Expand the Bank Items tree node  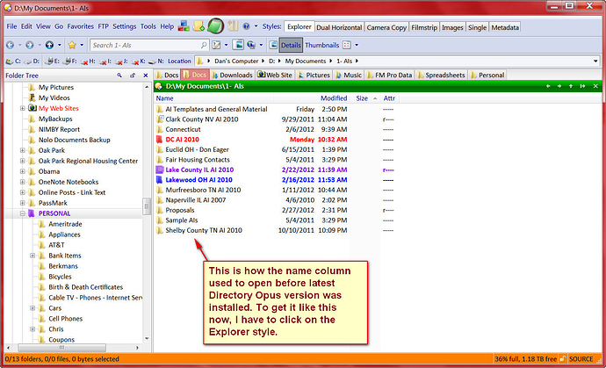[32, 256]
